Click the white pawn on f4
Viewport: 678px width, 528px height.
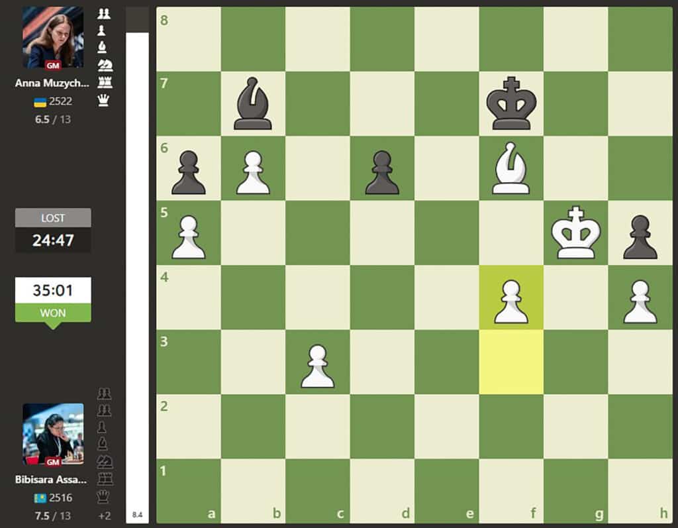pos(510,298)
